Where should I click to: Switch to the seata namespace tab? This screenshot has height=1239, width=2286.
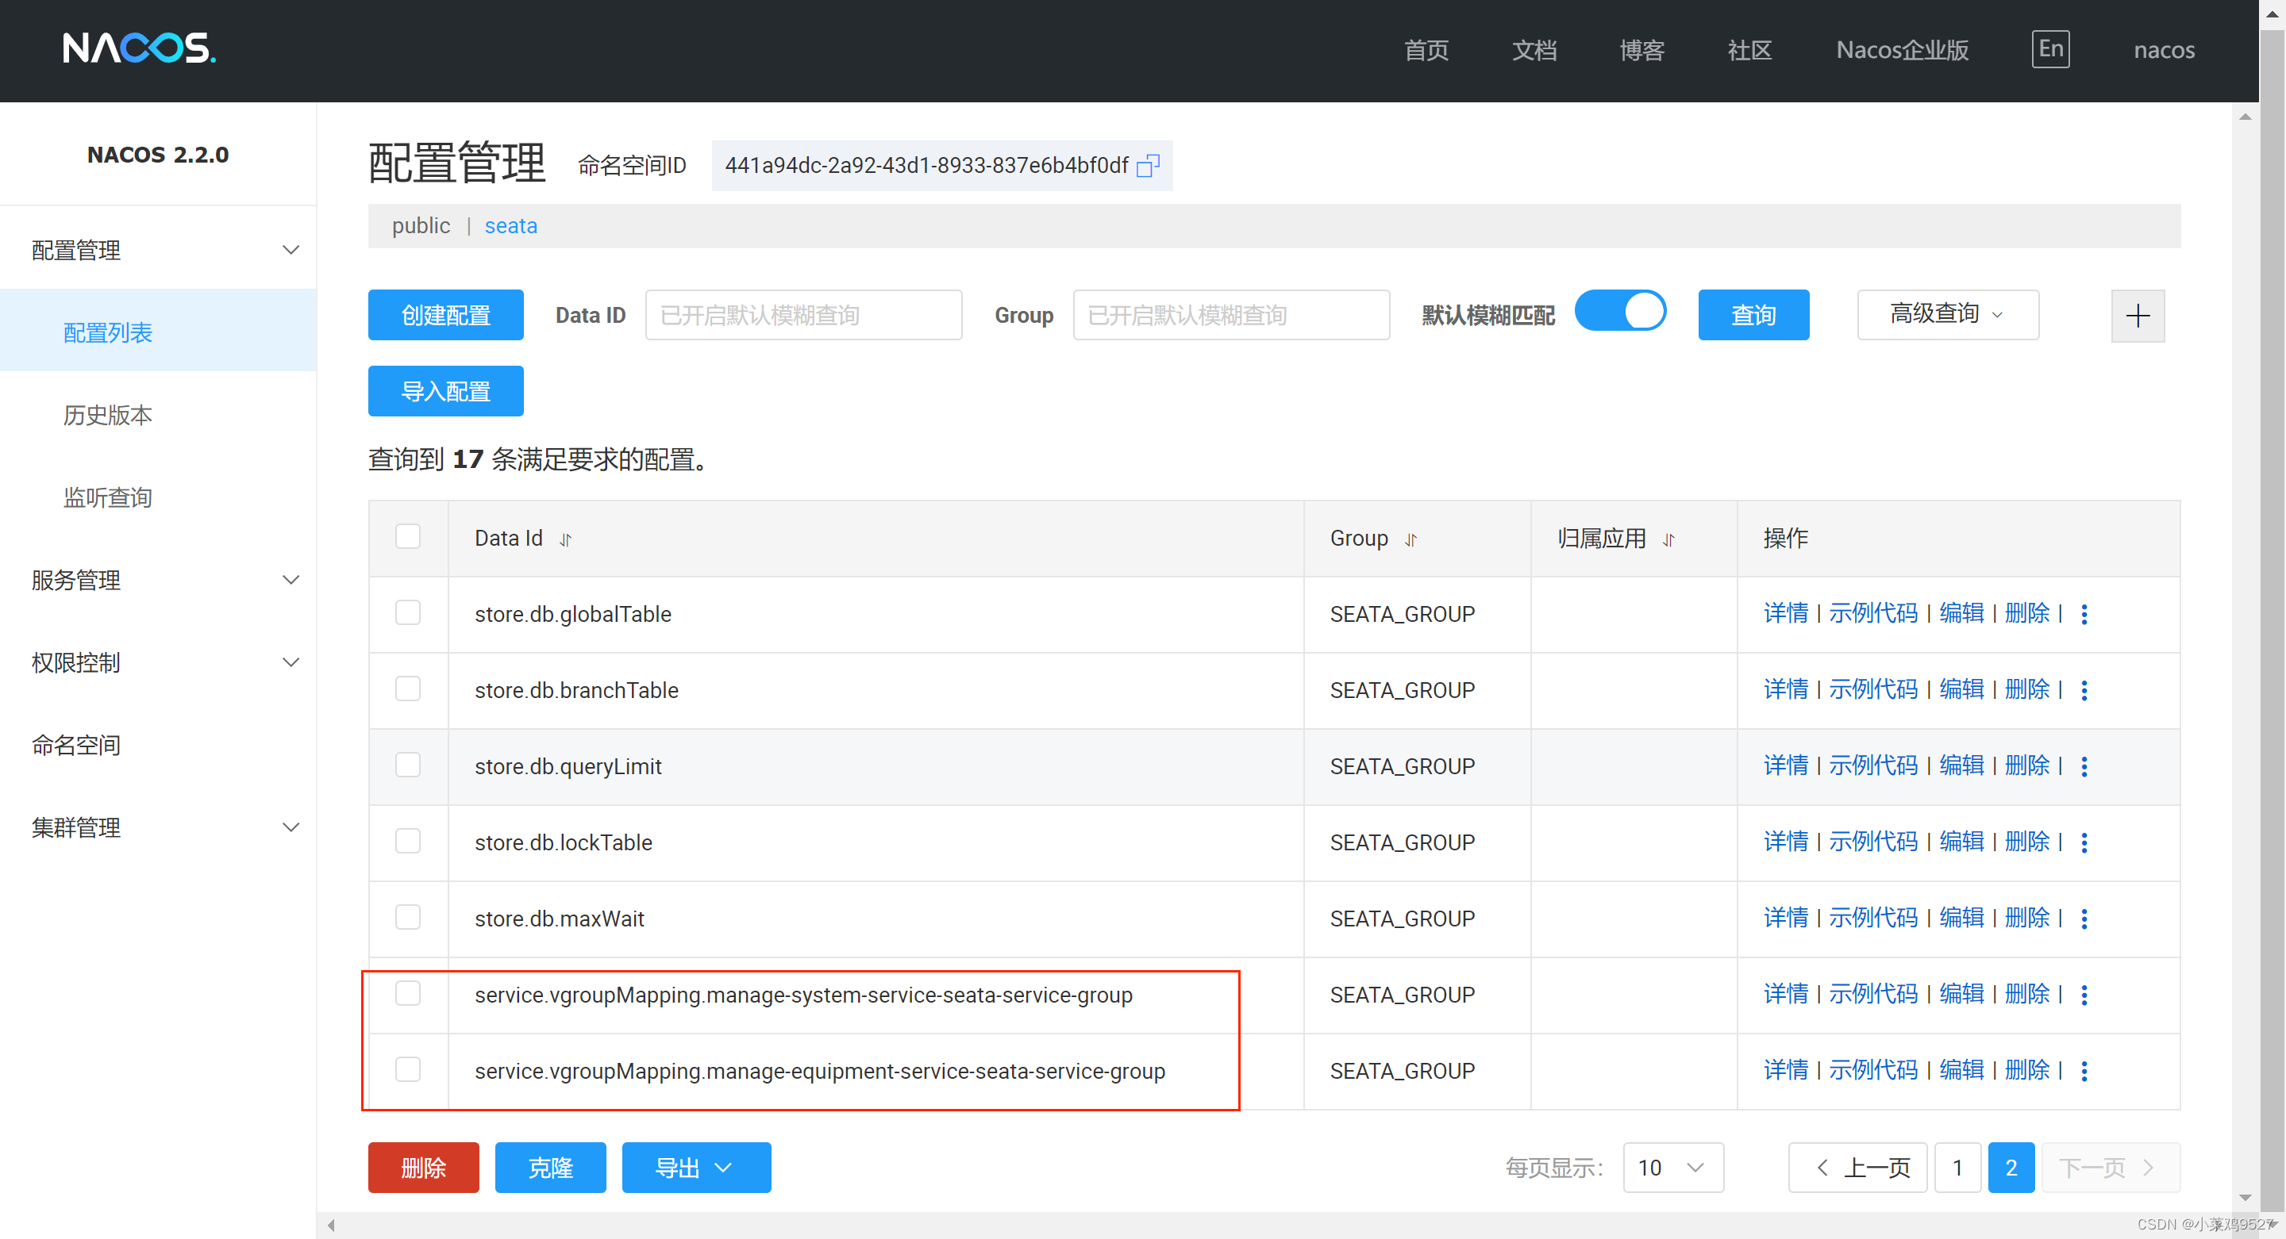(x=510, y=225)
